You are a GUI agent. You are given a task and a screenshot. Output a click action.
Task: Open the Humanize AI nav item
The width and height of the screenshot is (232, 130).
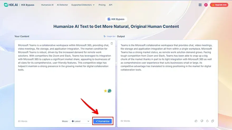pos(47,5)
